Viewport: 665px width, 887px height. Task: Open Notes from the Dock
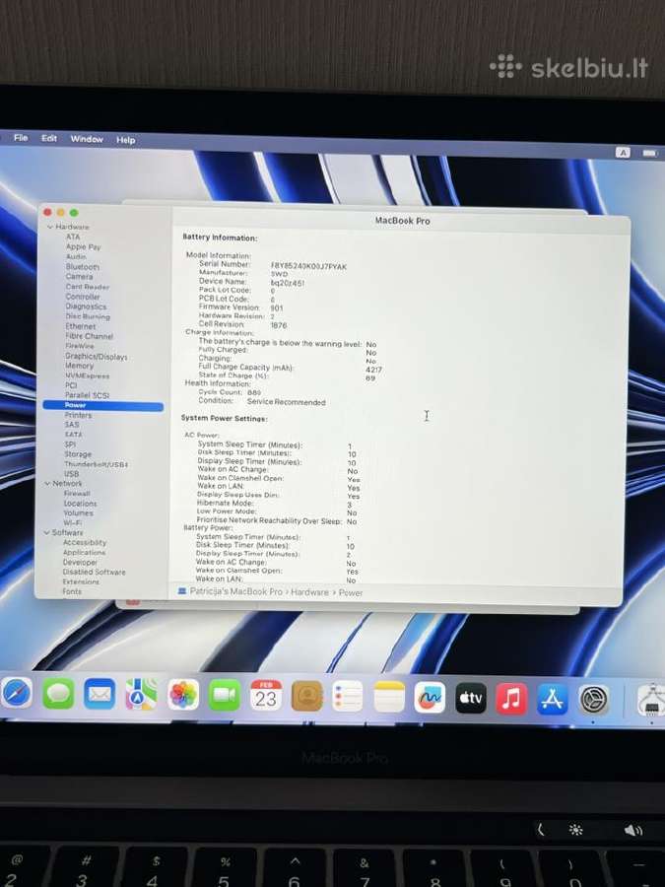click(x=389, y=697)
